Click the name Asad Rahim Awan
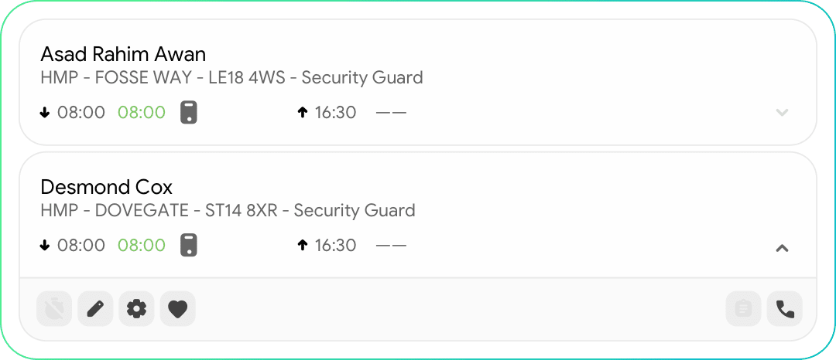The image size is (836, 360). (123, 54)
